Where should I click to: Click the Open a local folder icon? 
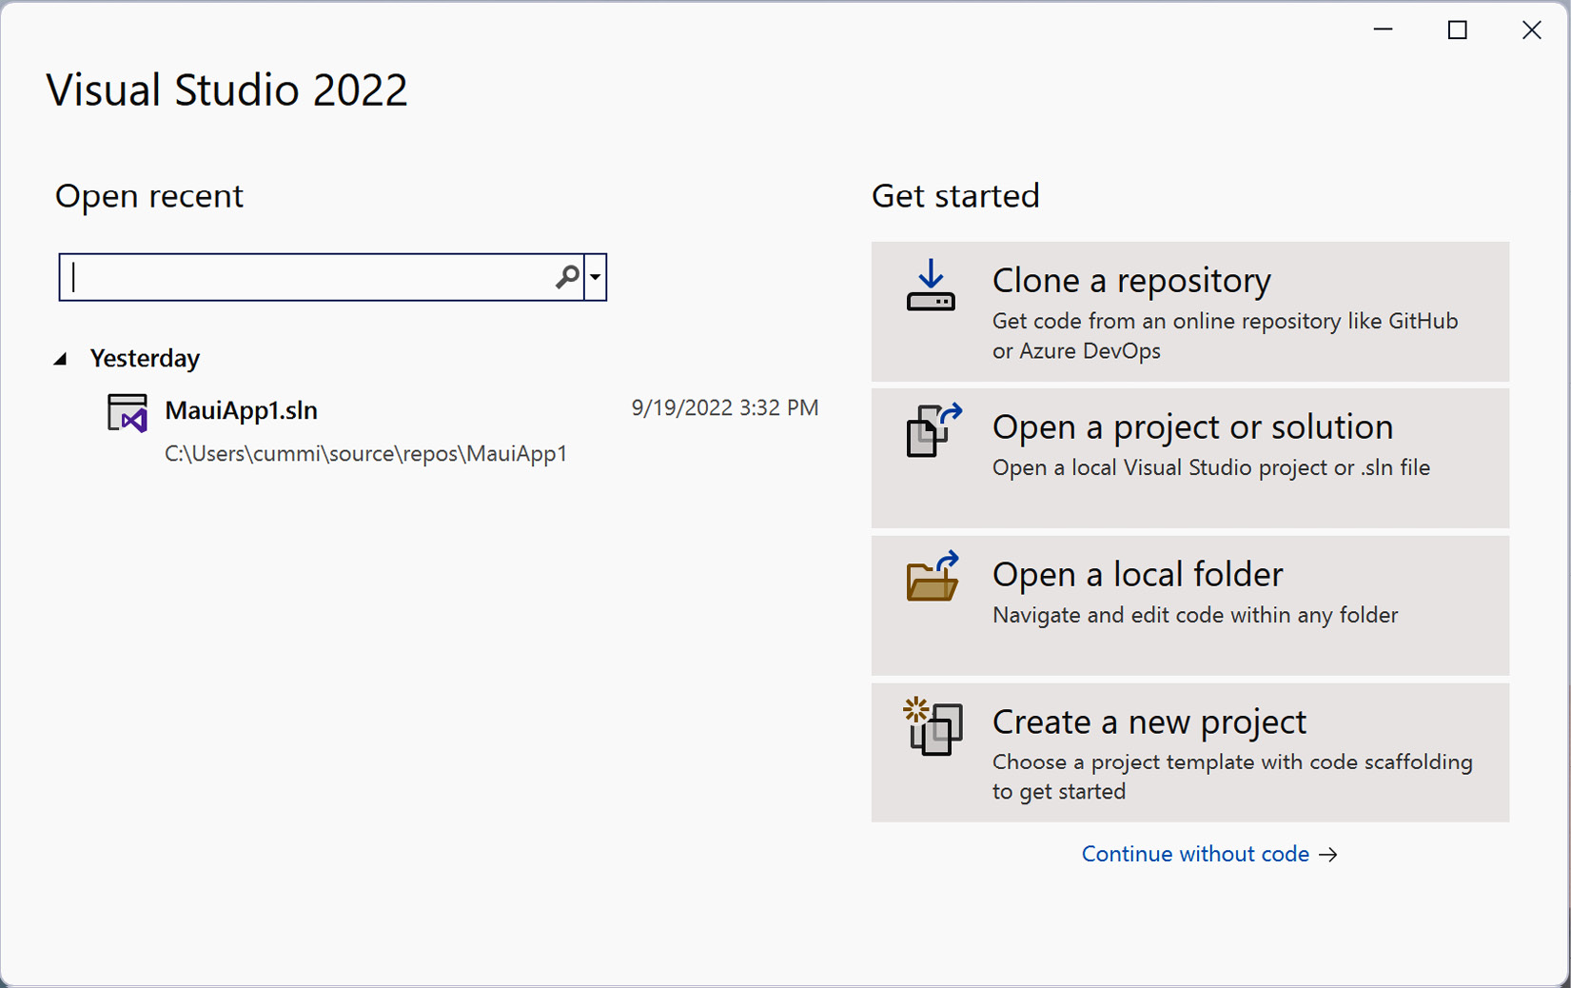click(x=933, y=577)
